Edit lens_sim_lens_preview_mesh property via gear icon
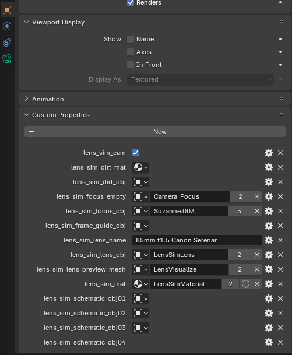 (269, 269)
